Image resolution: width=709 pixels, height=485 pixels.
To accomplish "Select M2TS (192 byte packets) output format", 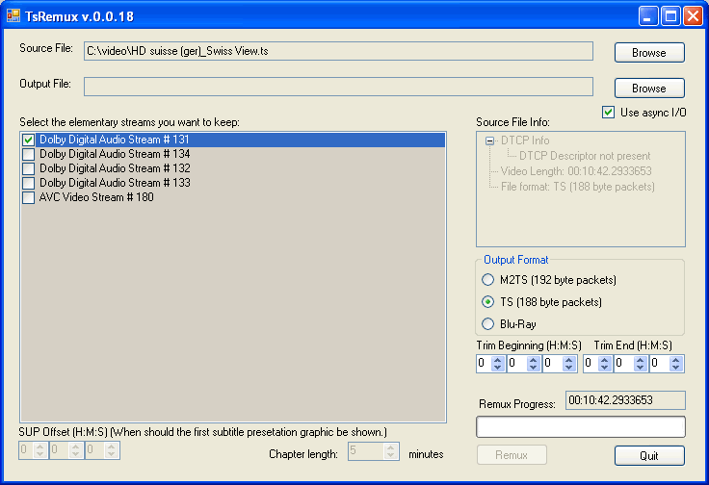I will pyautogui.click(x=487, y=280).
